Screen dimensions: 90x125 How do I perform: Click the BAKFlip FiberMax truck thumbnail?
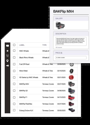pyautogui.click(x=71, y=104)
